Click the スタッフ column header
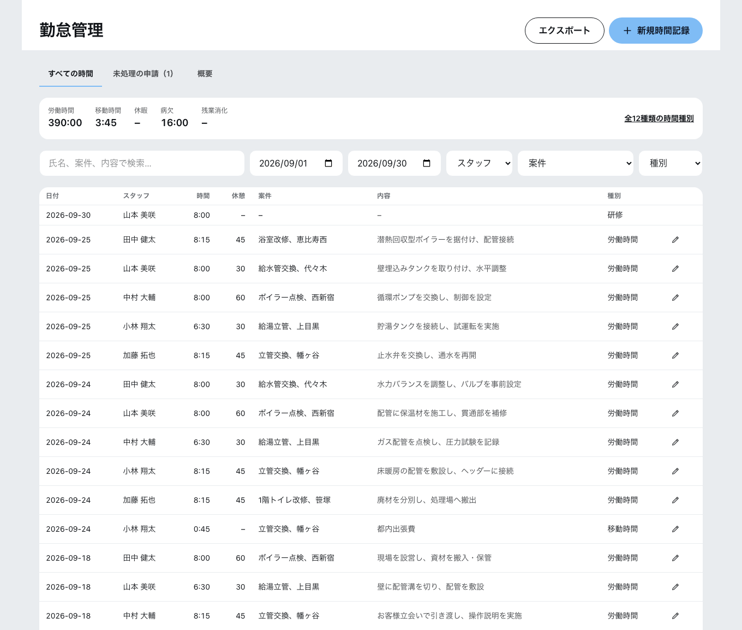Image resolution: width=742 pixels, height=630 pixels. [x=136, y=196]
